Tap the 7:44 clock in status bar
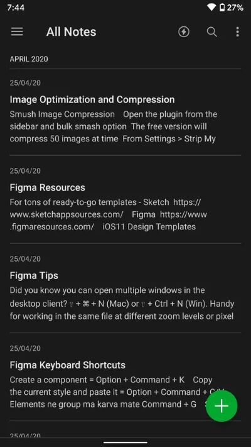 click(x=16, y=8)
